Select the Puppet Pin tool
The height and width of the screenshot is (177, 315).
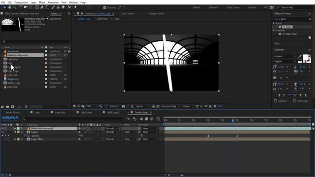coord(75,7)
